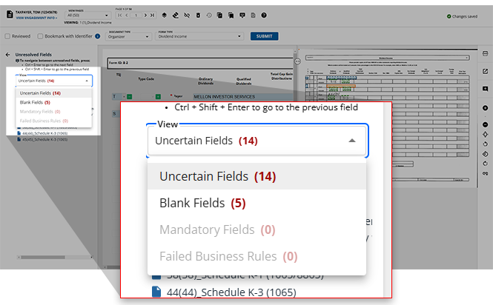Click the Changes saved status indicator
This screenshot has height=305, width=493.
[x=462, y=16]
